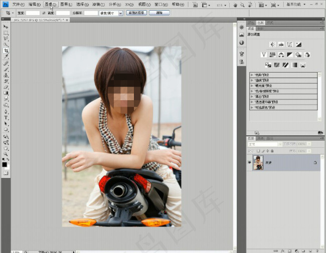Click the Color Balance adjustment icon
This screenshot has height=253, width=326.
point(281,55)
